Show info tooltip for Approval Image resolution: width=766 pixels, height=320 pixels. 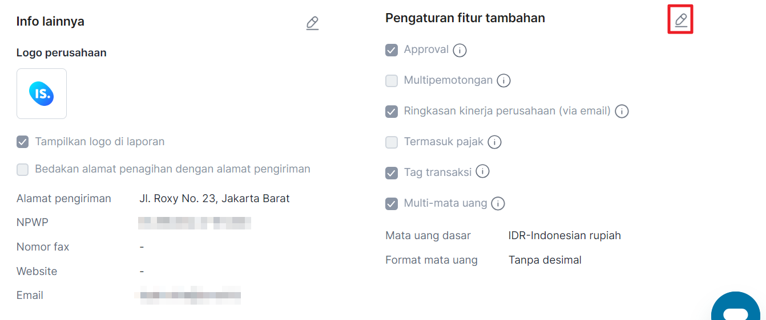[459, 51]
